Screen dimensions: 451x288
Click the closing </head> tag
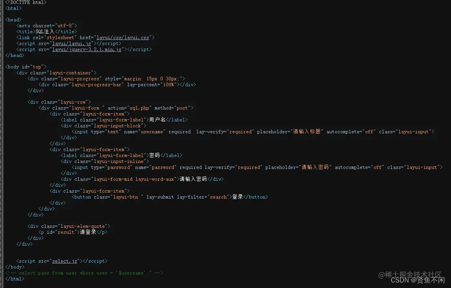15,55
